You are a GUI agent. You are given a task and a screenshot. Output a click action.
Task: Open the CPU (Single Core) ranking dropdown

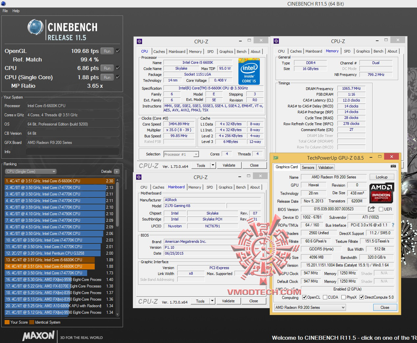[31, 171]
